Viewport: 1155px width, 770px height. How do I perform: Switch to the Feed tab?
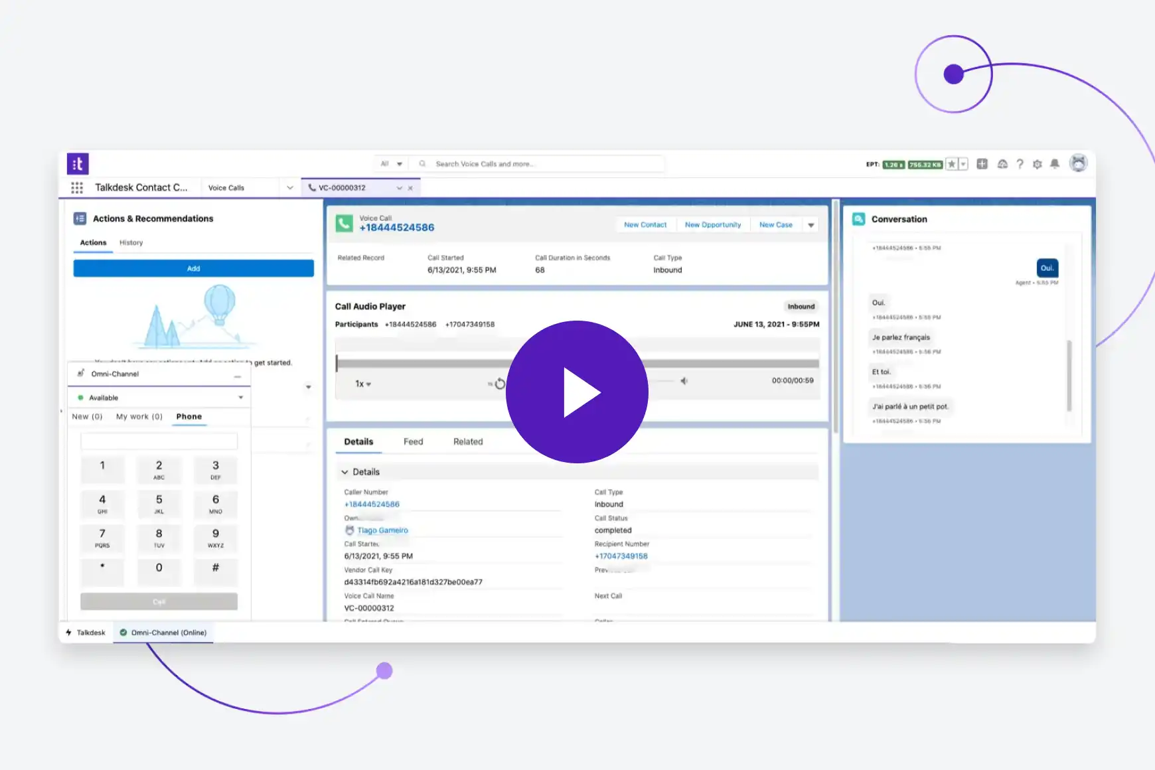pos(413,441)
